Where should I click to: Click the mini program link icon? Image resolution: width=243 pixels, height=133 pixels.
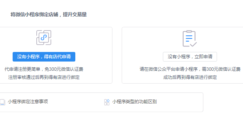pyautogui.click(x=44, y=38)
